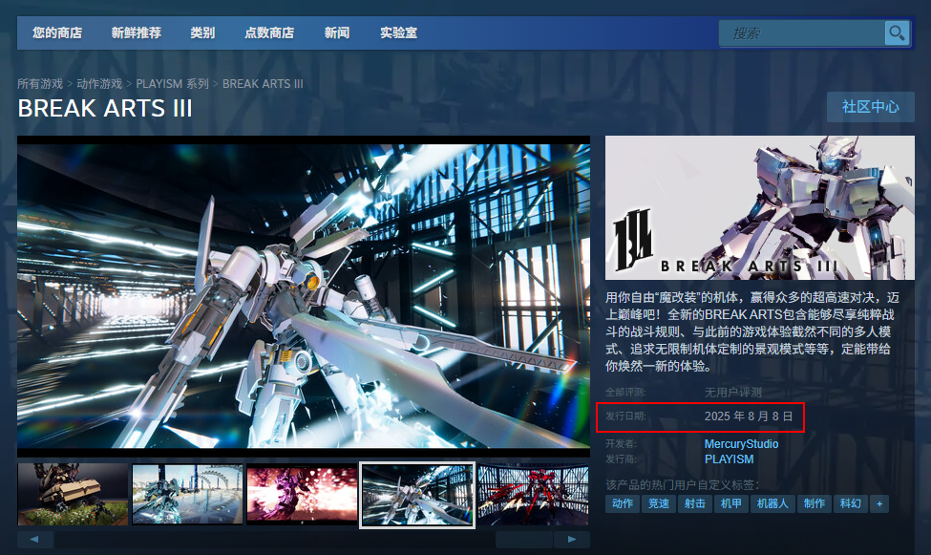This screenshot has height=555, width=931.
Task: Click the magnifying glass search icon
Action: tap(897, 33)
